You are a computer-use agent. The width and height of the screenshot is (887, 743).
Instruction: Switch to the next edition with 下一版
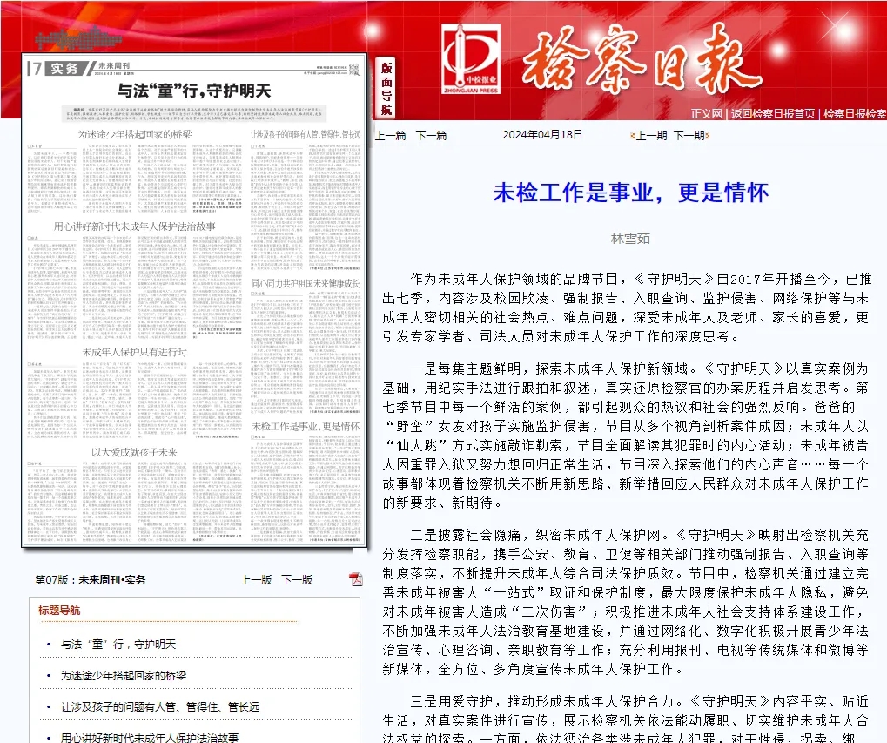299,578
